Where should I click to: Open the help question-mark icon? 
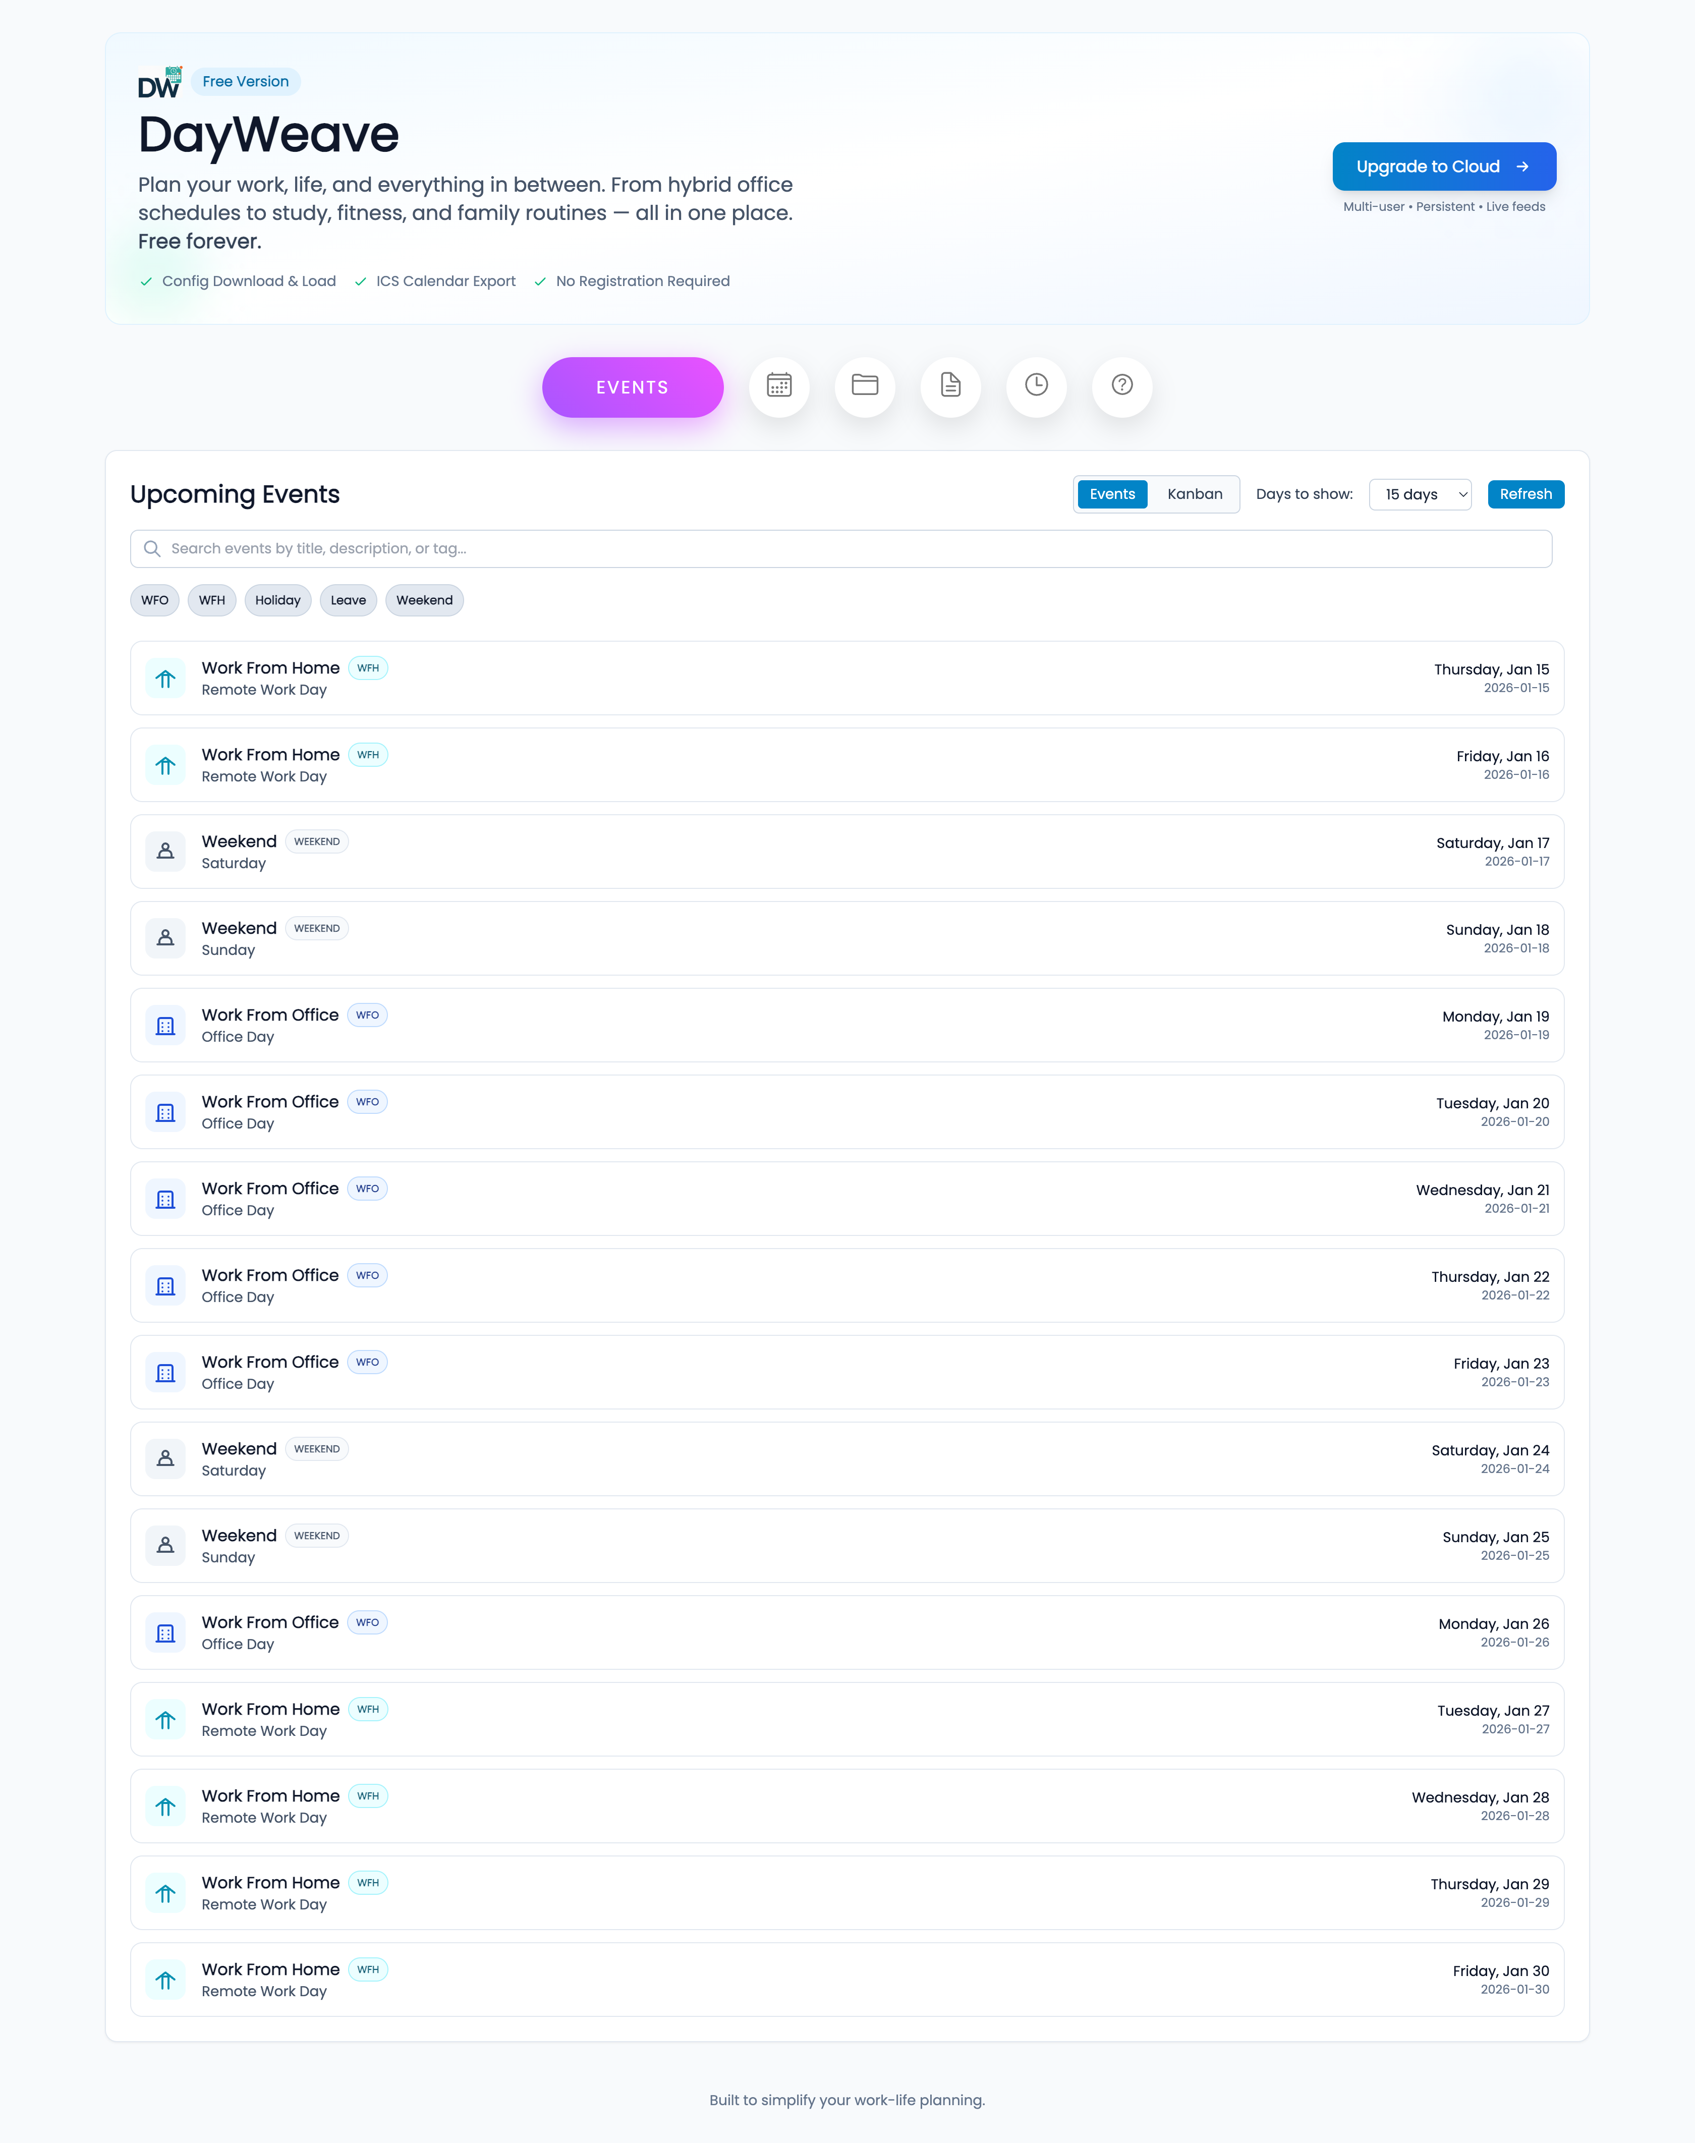(1122, 387)
